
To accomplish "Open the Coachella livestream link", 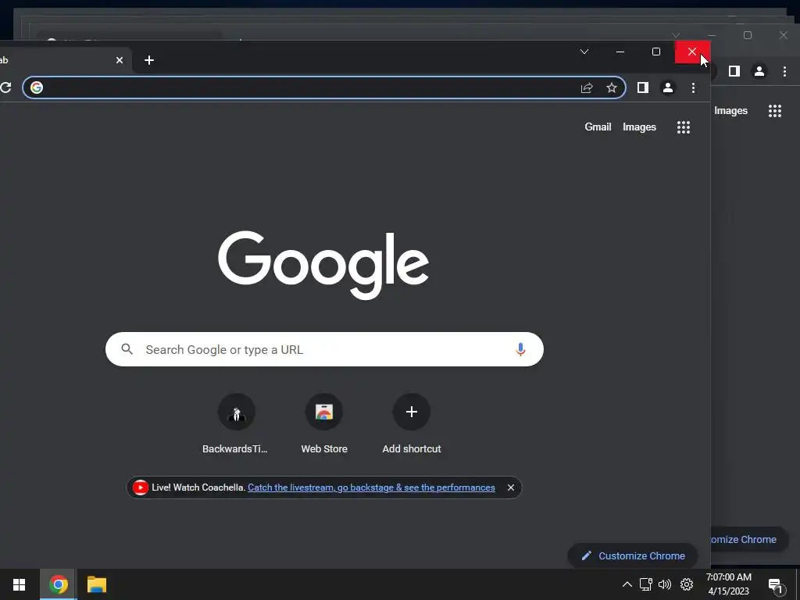I will [x=371, y=487].
